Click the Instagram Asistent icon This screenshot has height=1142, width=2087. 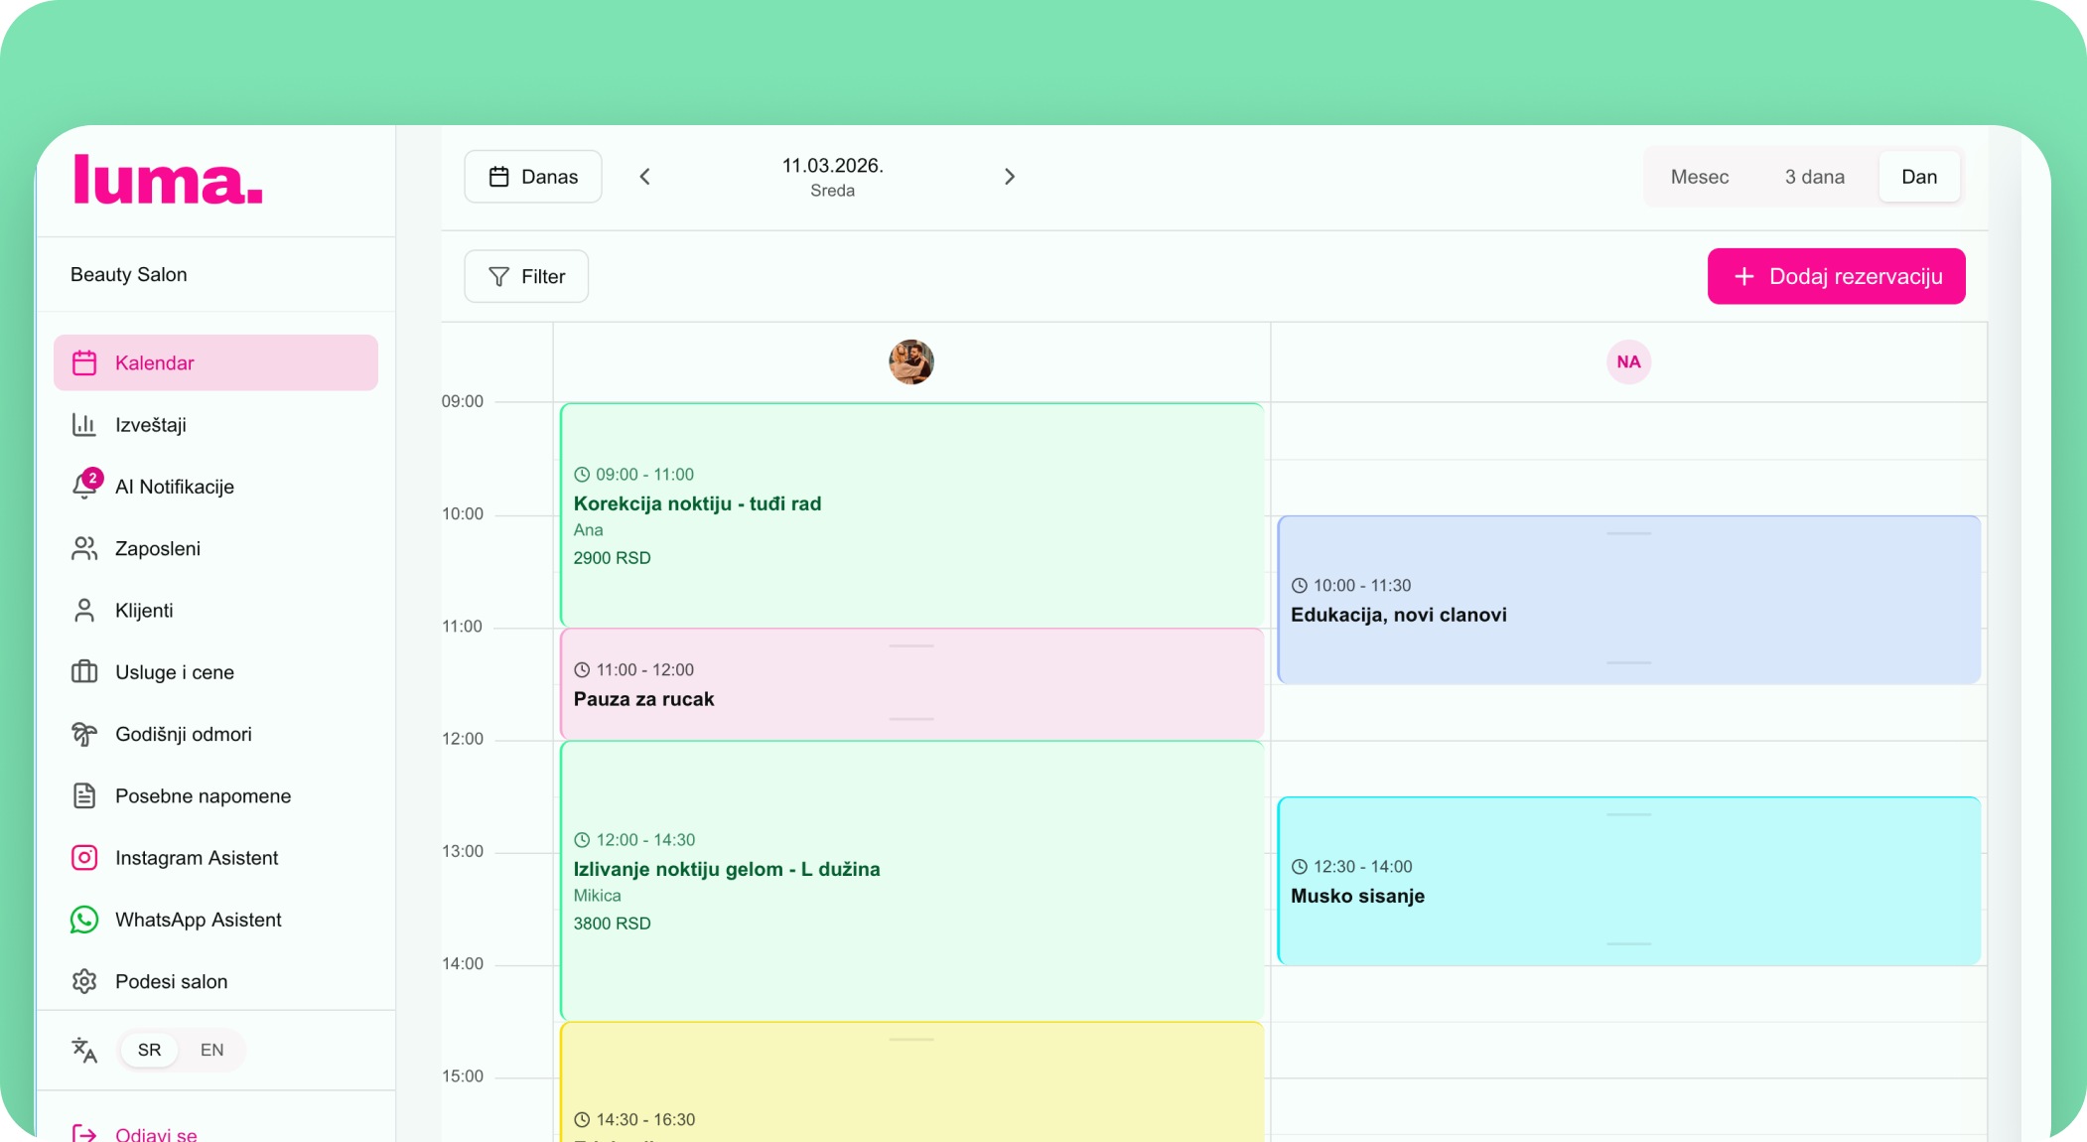pyautogui.click(x=84, y=858)
